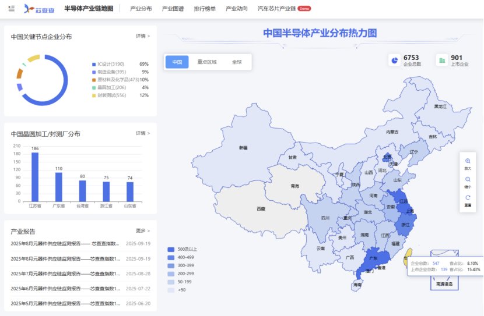Viewport: 484px width, 316px height.
Task: Open the 产业图谱 menu item
Action: coord(172,9)
